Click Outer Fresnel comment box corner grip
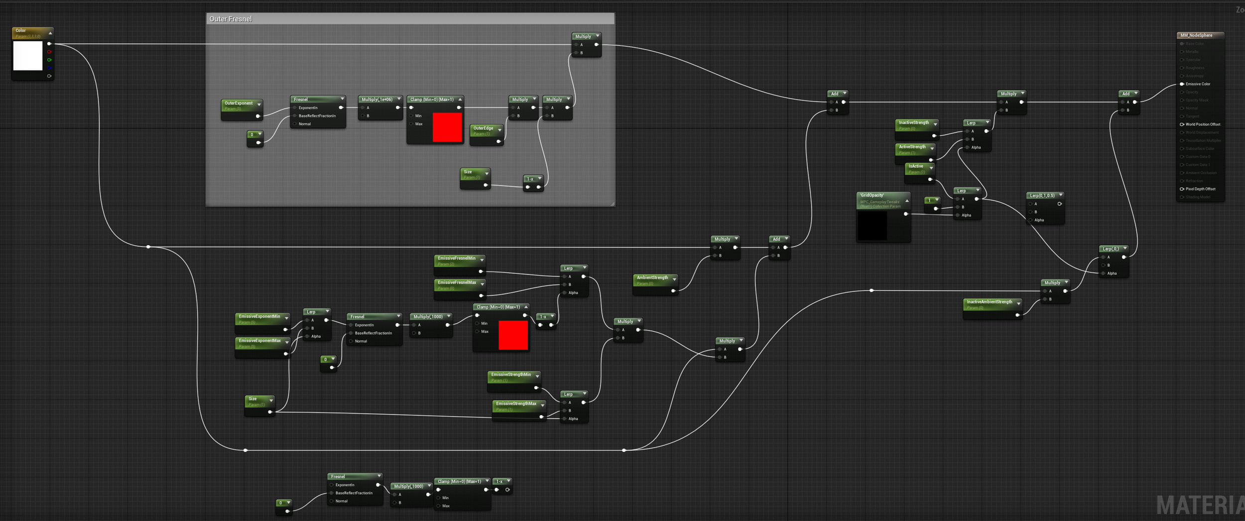The image size is (1245, 521). click(612, 203)
